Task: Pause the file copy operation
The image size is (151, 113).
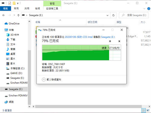Action: click(110, 41)
